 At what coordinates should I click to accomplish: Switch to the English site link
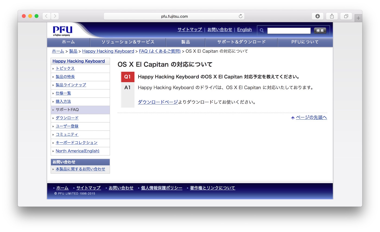point(245,30)
